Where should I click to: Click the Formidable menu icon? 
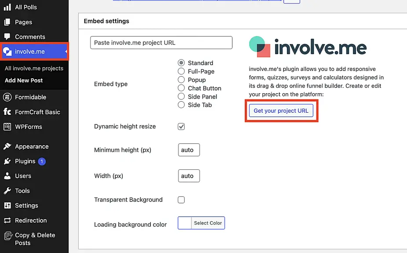7,97
